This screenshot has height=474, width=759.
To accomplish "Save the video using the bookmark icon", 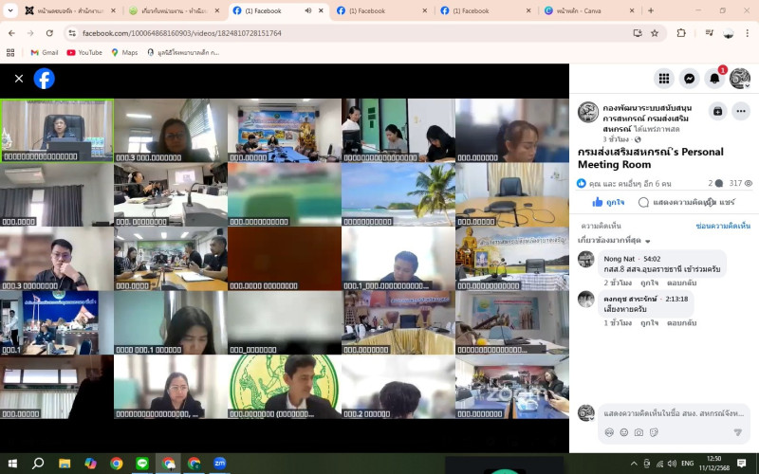I will point(717,111).
